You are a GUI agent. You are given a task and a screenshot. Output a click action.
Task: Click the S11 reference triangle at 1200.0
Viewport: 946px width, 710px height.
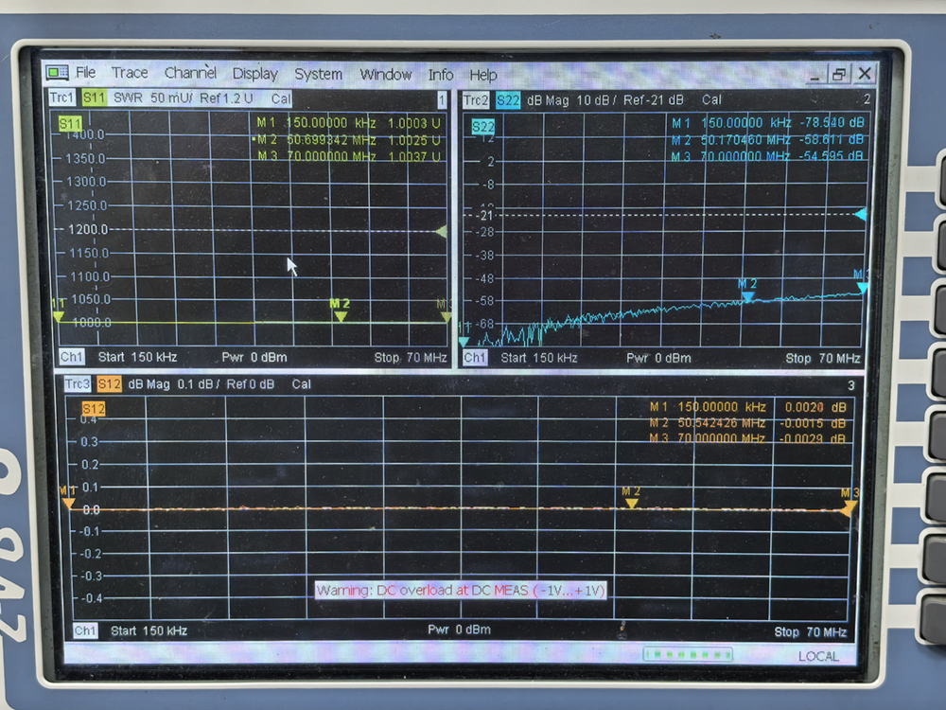click(x=441, y=231)
